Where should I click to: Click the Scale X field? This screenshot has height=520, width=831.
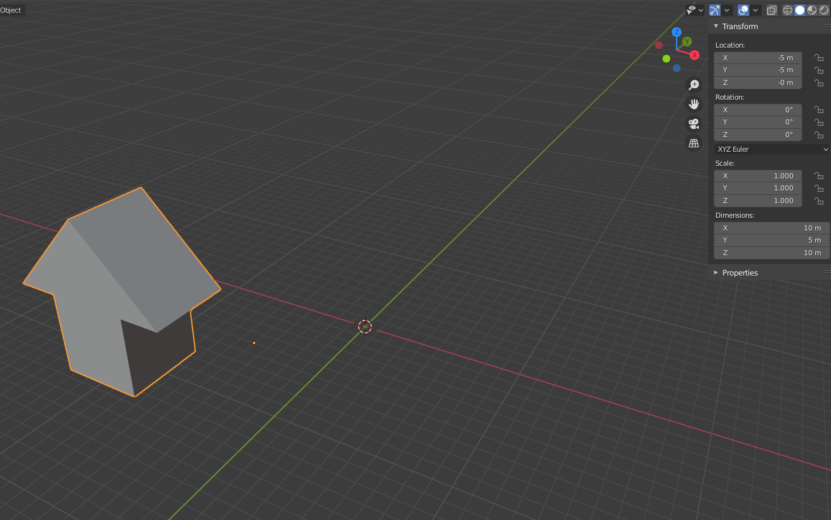758,176
